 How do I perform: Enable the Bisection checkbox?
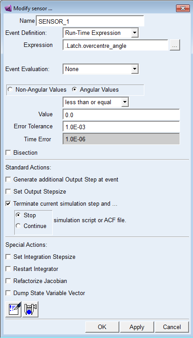[8, 152]
